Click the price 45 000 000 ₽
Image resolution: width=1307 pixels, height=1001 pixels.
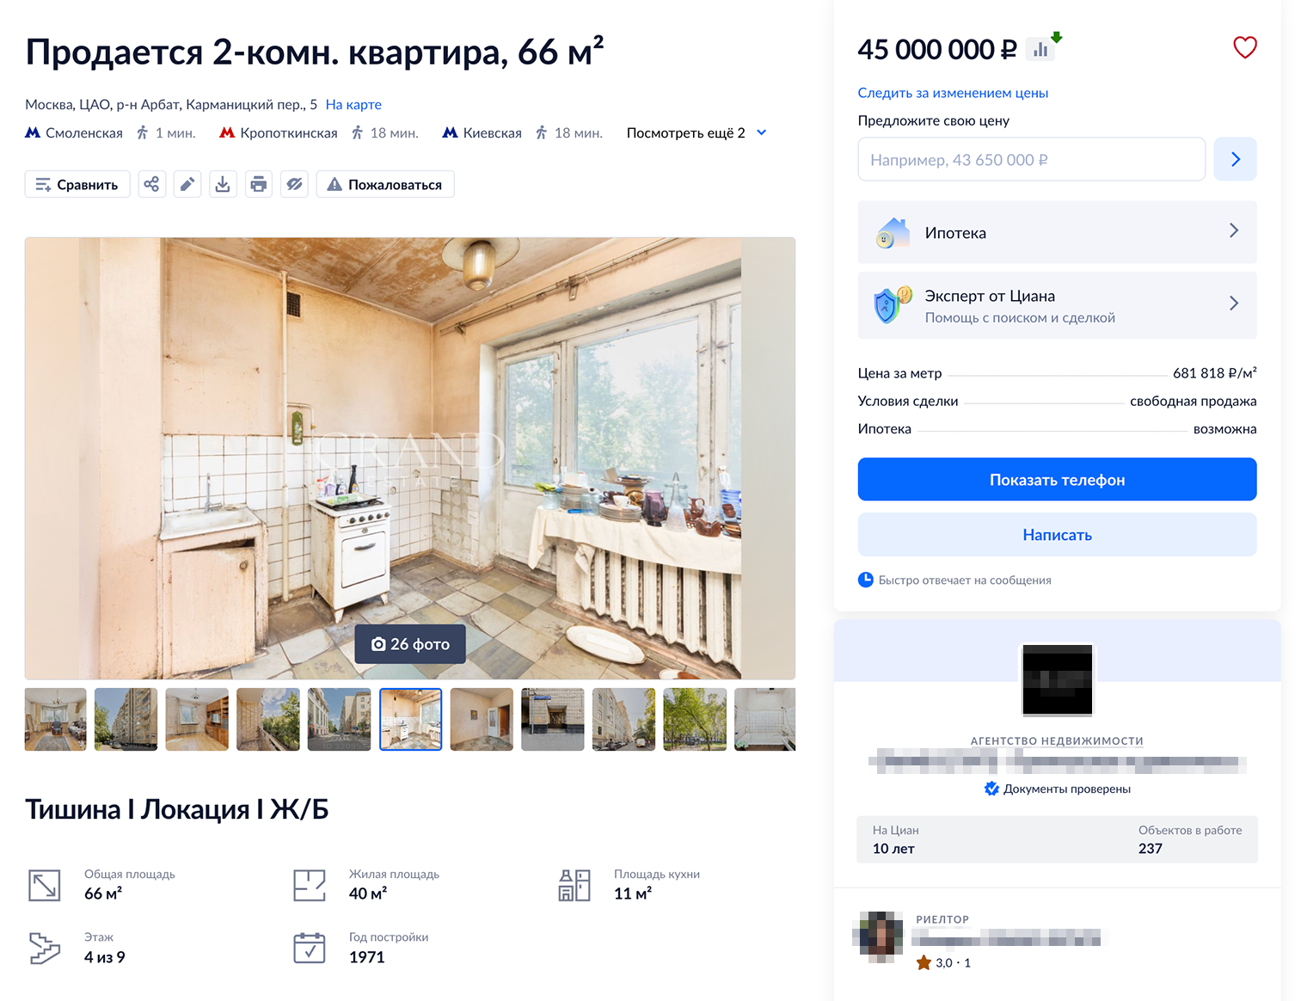[937, 50]
